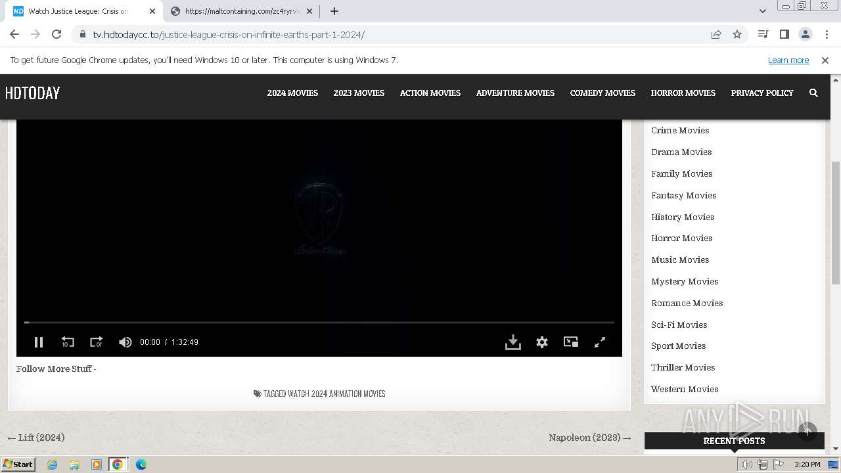Image resolution: width=841 pixels, height=473 pixels.
Task: Go to previous post Lift (2024)
Action: 36,438
